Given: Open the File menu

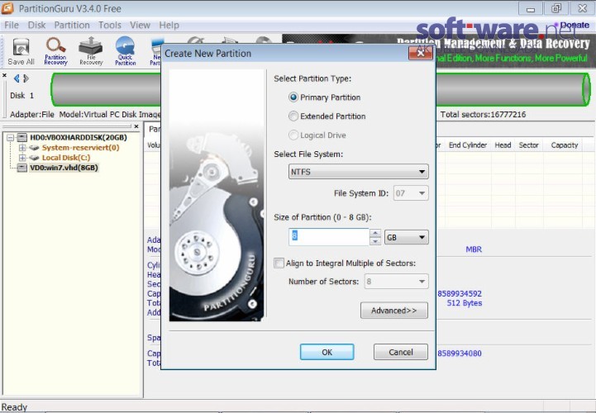Looking at the screenshot, I should [12, 25].
